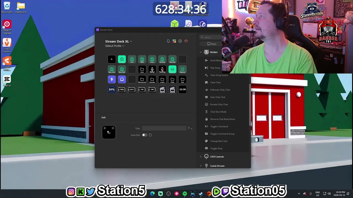Select the Clip 60 key
Image resolution: width=353 pixels, height=198 pixels.
tap(172, 89)
